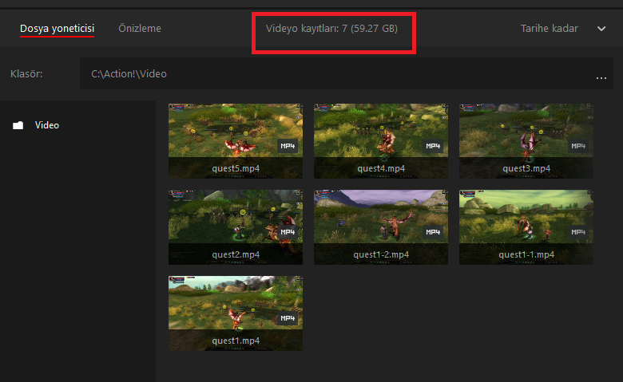Screen dimensions: 623x382
Task: Click the quest4.mp4 file name label
Action: point(381,168)
